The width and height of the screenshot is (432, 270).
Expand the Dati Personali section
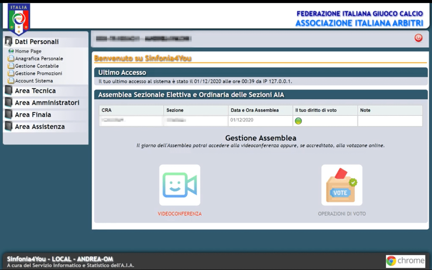[36, 42]
